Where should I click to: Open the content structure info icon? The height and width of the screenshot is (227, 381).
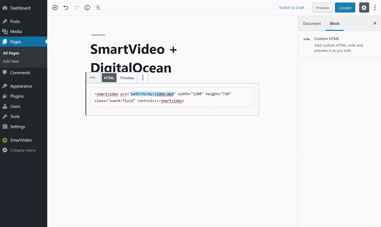coord(87,8)
